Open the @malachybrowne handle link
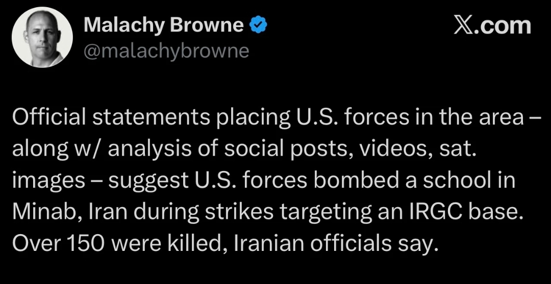Screen dimensions: 551x284 click(166, 51)
